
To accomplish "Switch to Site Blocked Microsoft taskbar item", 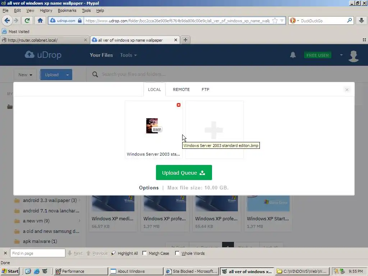I will click(192, 271).
